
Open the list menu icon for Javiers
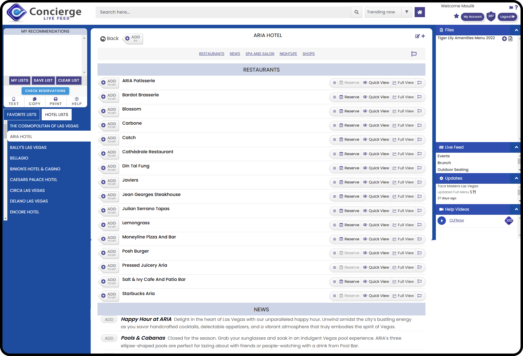pyautogui.click(x=335, y=182)
